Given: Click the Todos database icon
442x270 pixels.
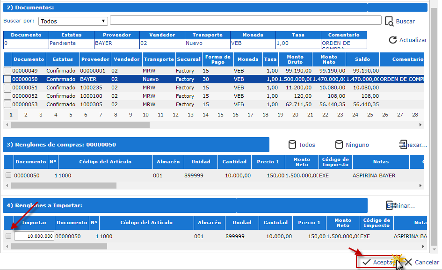Looking at the screenshot, I should [x=292, y=145].
